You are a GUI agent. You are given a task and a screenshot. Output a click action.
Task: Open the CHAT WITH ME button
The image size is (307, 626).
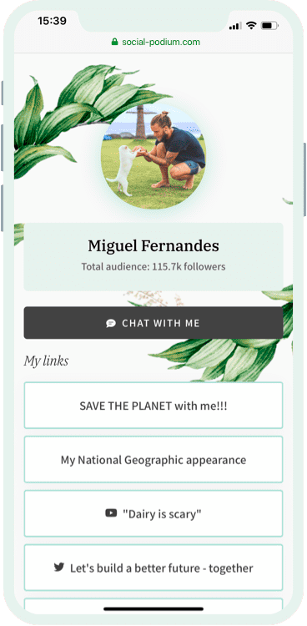coord(153,323)
